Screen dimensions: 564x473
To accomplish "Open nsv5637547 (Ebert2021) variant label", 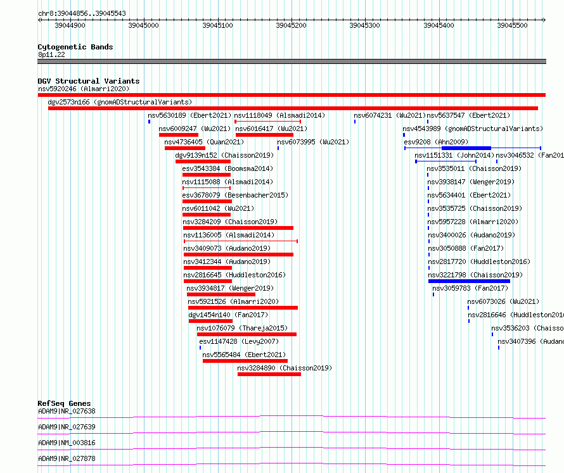I will pos(468,115).
